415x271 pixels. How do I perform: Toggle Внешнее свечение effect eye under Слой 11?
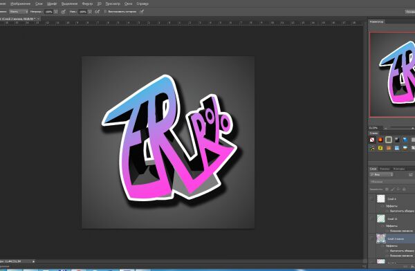pyautogui.click(x=387, y=231)
